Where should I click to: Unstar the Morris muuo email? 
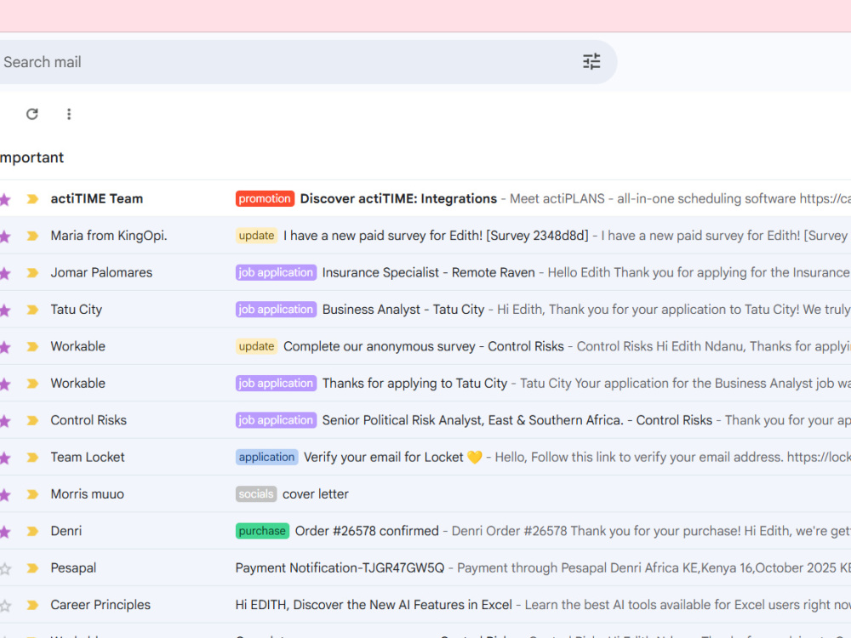(5, 495)
